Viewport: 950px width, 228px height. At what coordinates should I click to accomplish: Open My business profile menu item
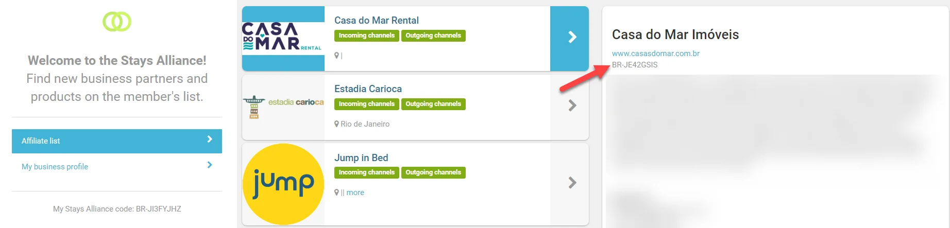tap(55, 167)
